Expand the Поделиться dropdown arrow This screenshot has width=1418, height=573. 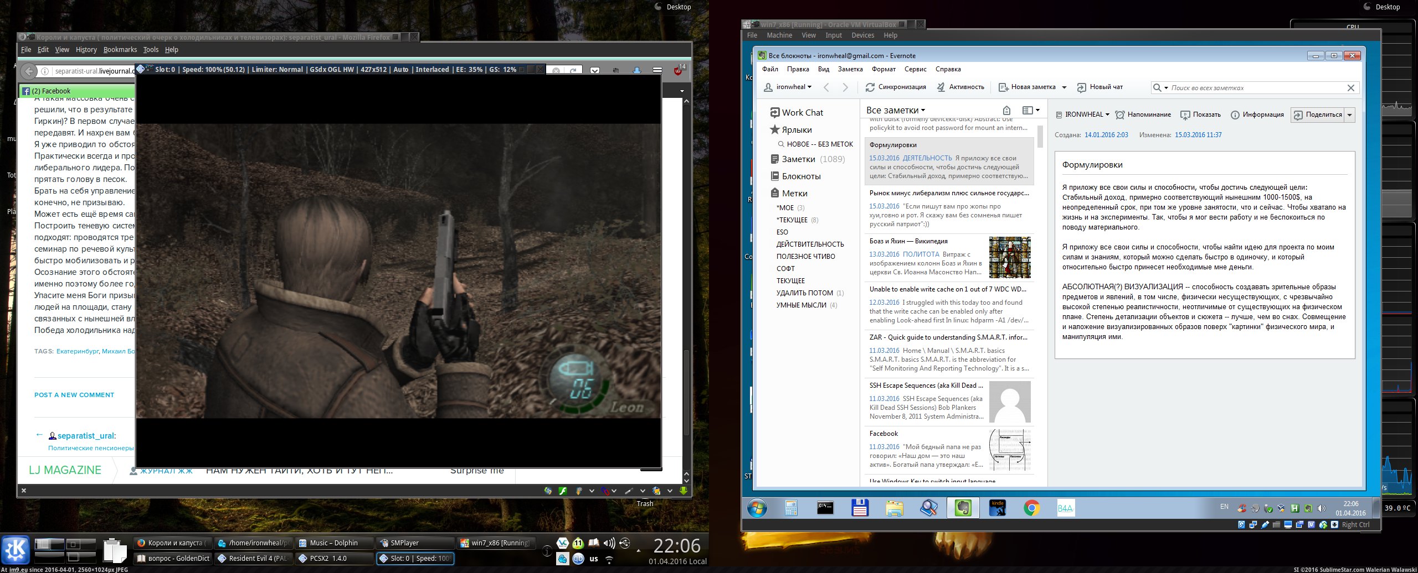(1349, 114)
